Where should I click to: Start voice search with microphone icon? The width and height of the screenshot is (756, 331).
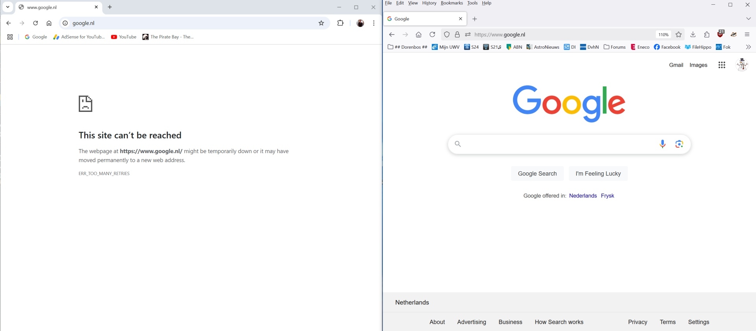click(663, 144)
